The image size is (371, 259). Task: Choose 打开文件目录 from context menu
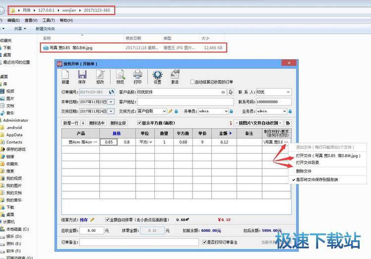click(307, 163)
